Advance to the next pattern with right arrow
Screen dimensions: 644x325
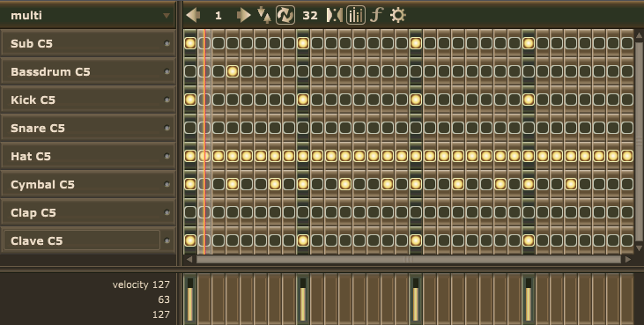click(243, 16)
